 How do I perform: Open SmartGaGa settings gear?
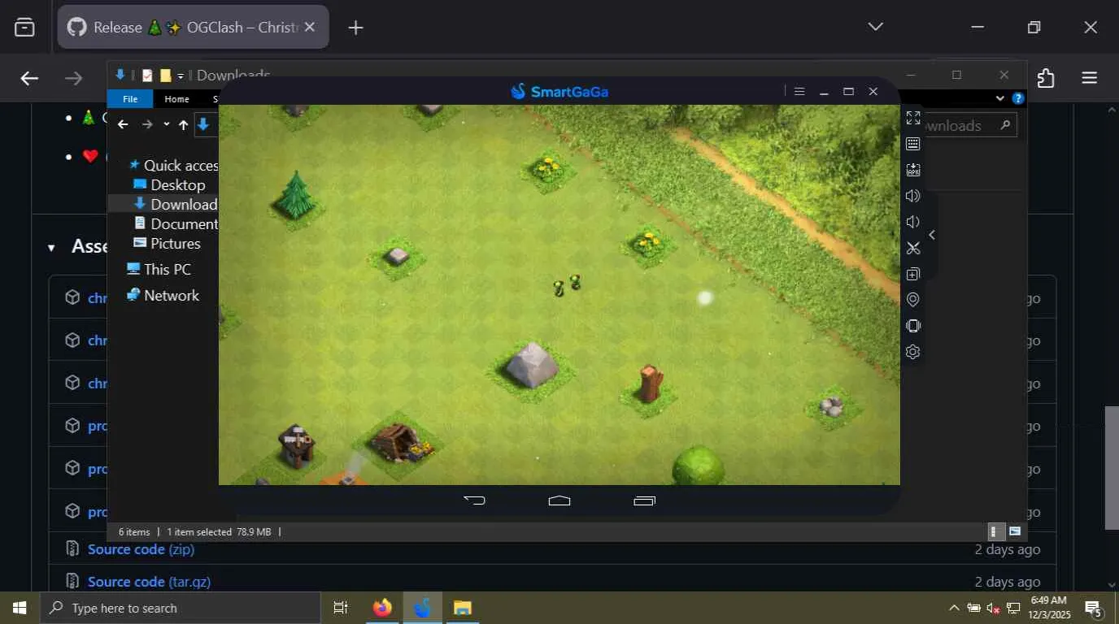pos(913,352)
